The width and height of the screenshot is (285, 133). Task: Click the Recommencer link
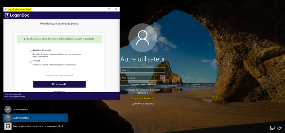(59, 91)
